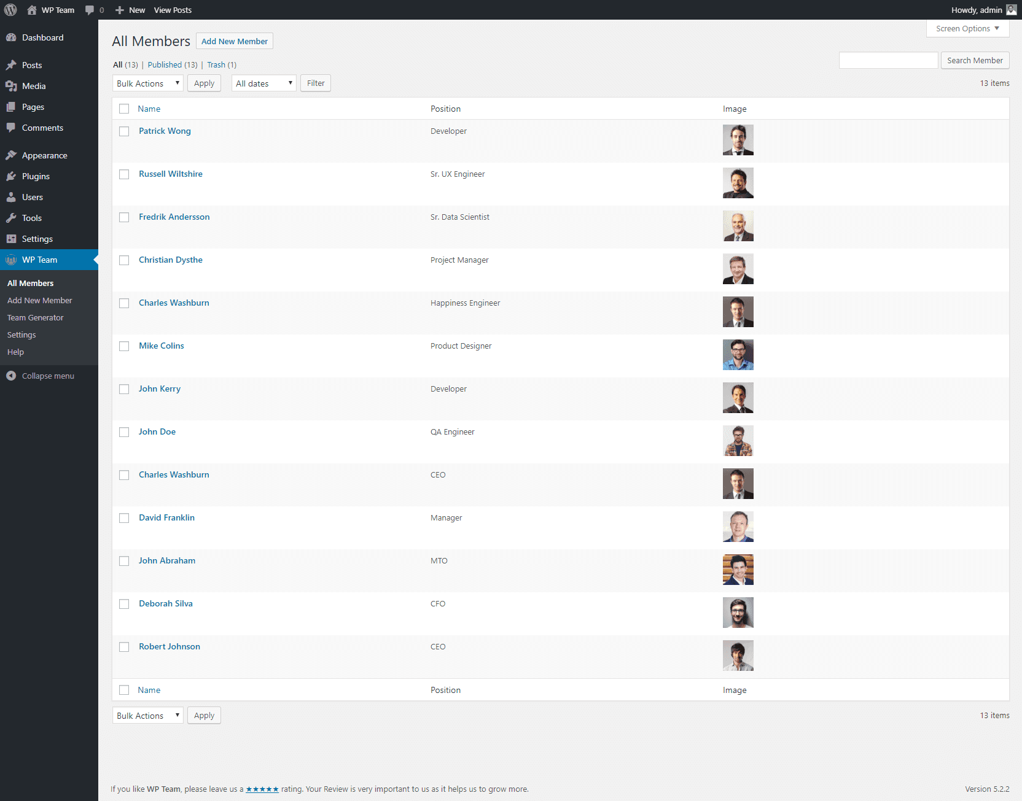Screen dimensions: 1022x801
Task: Open the Team Generator menu entry
Action: pos(35,317)
